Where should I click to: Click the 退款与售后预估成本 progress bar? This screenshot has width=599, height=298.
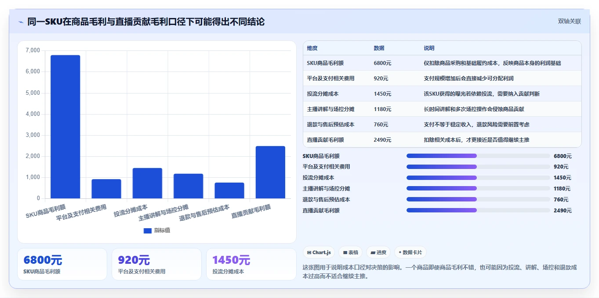point(478,200)
